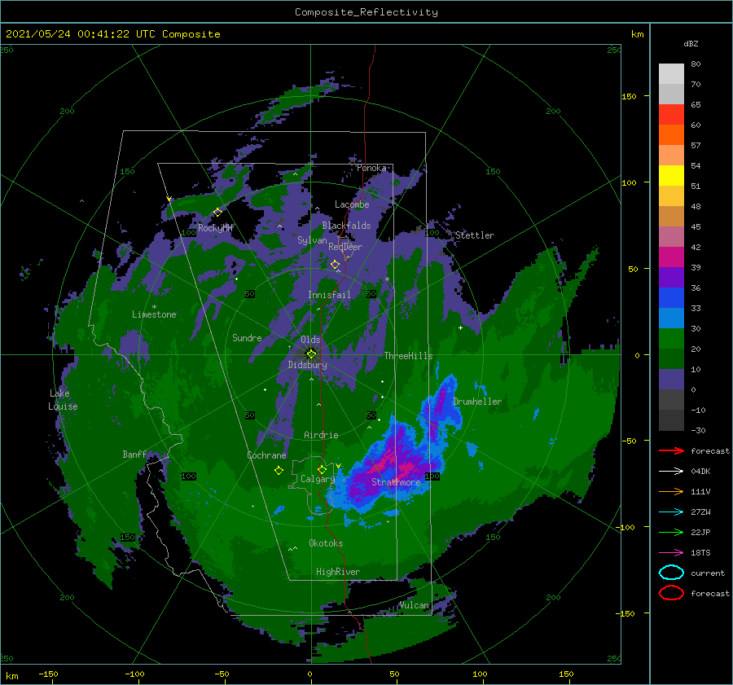This screenshot has width=733, height=685.
Task: Select the magenta 18TS arrow legend icon
Action: (671, 553)
